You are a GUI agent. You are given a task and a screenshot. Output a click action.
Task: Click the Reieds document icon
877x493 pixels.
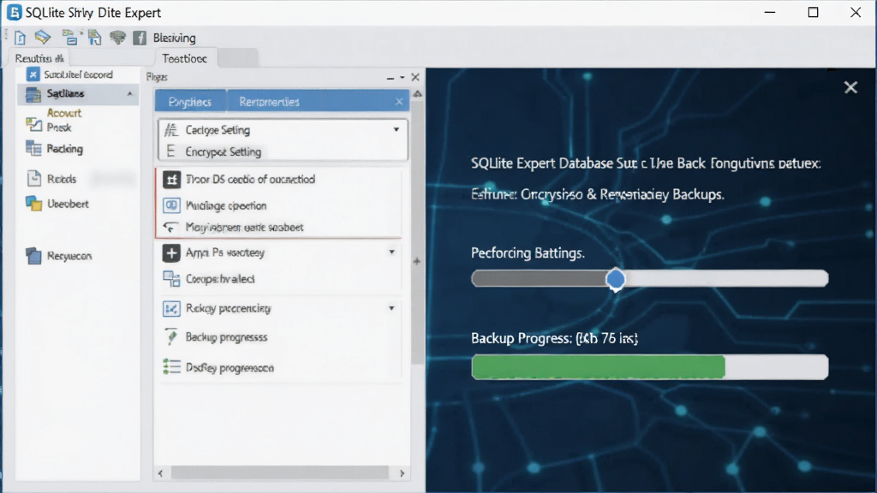tap(33, 178)
